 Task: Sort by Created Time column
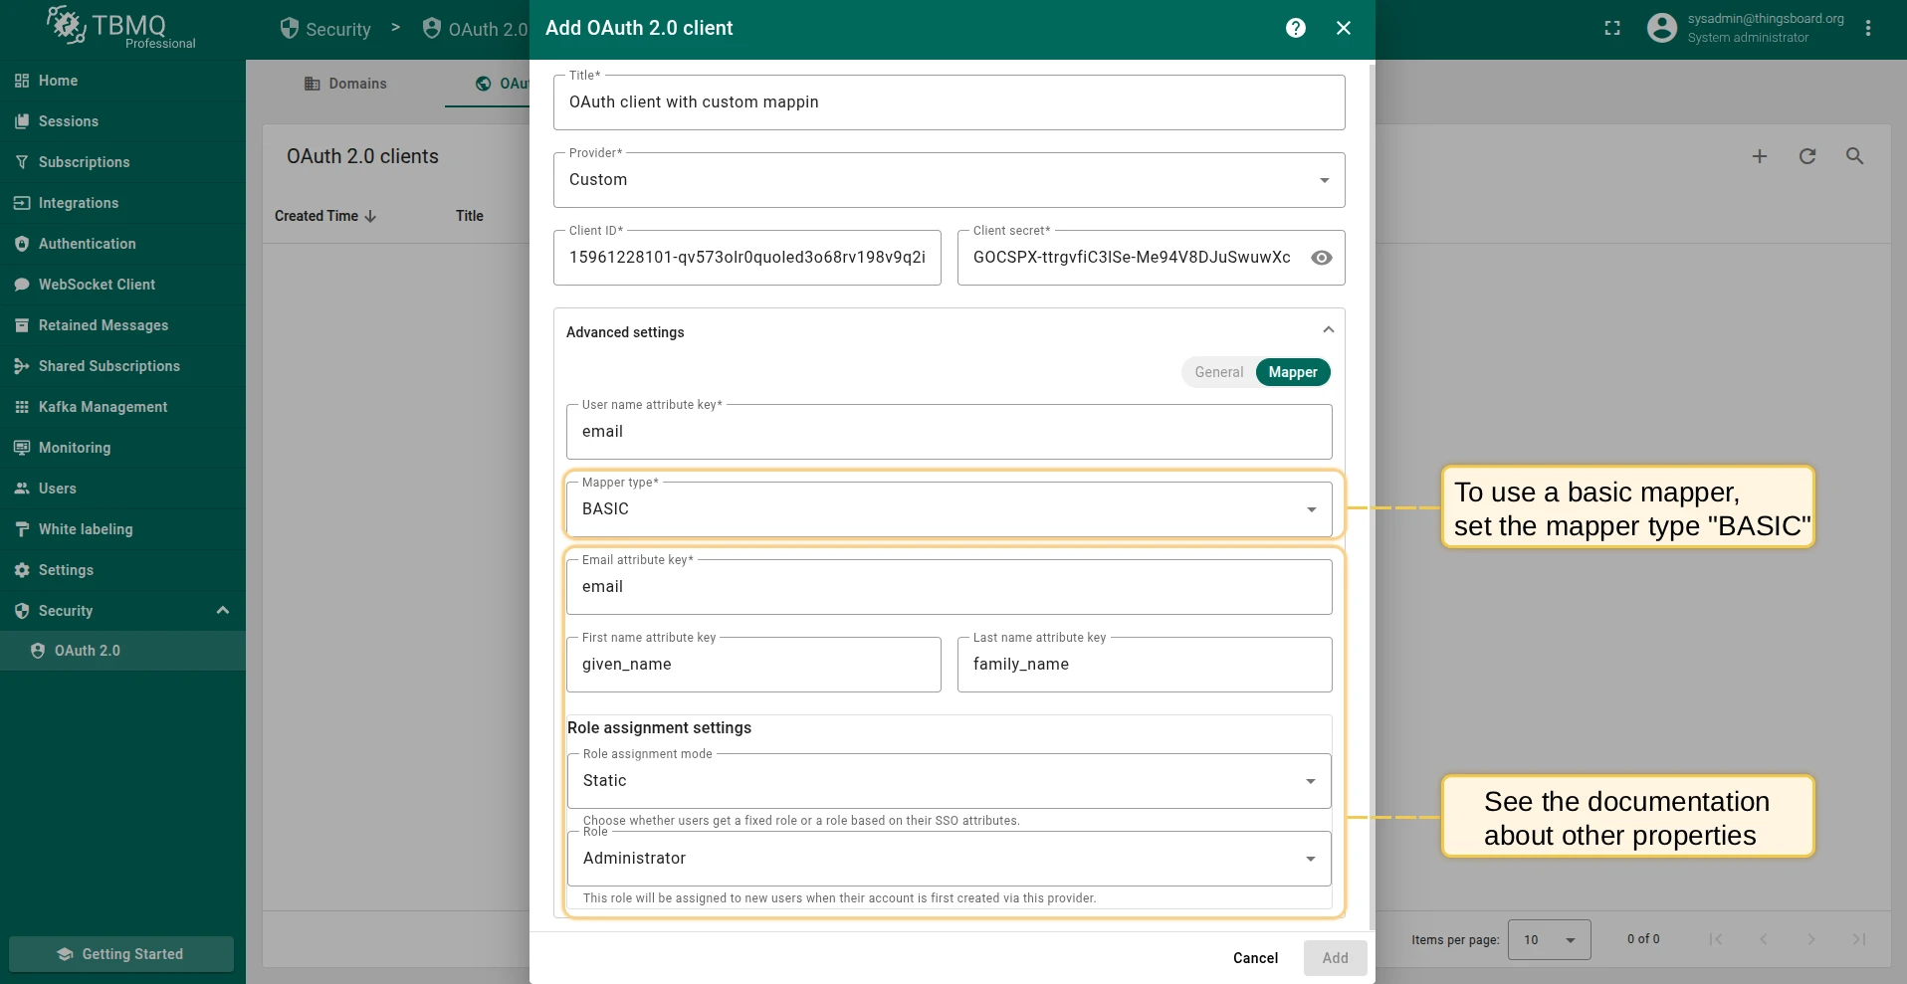coord(325,216)
